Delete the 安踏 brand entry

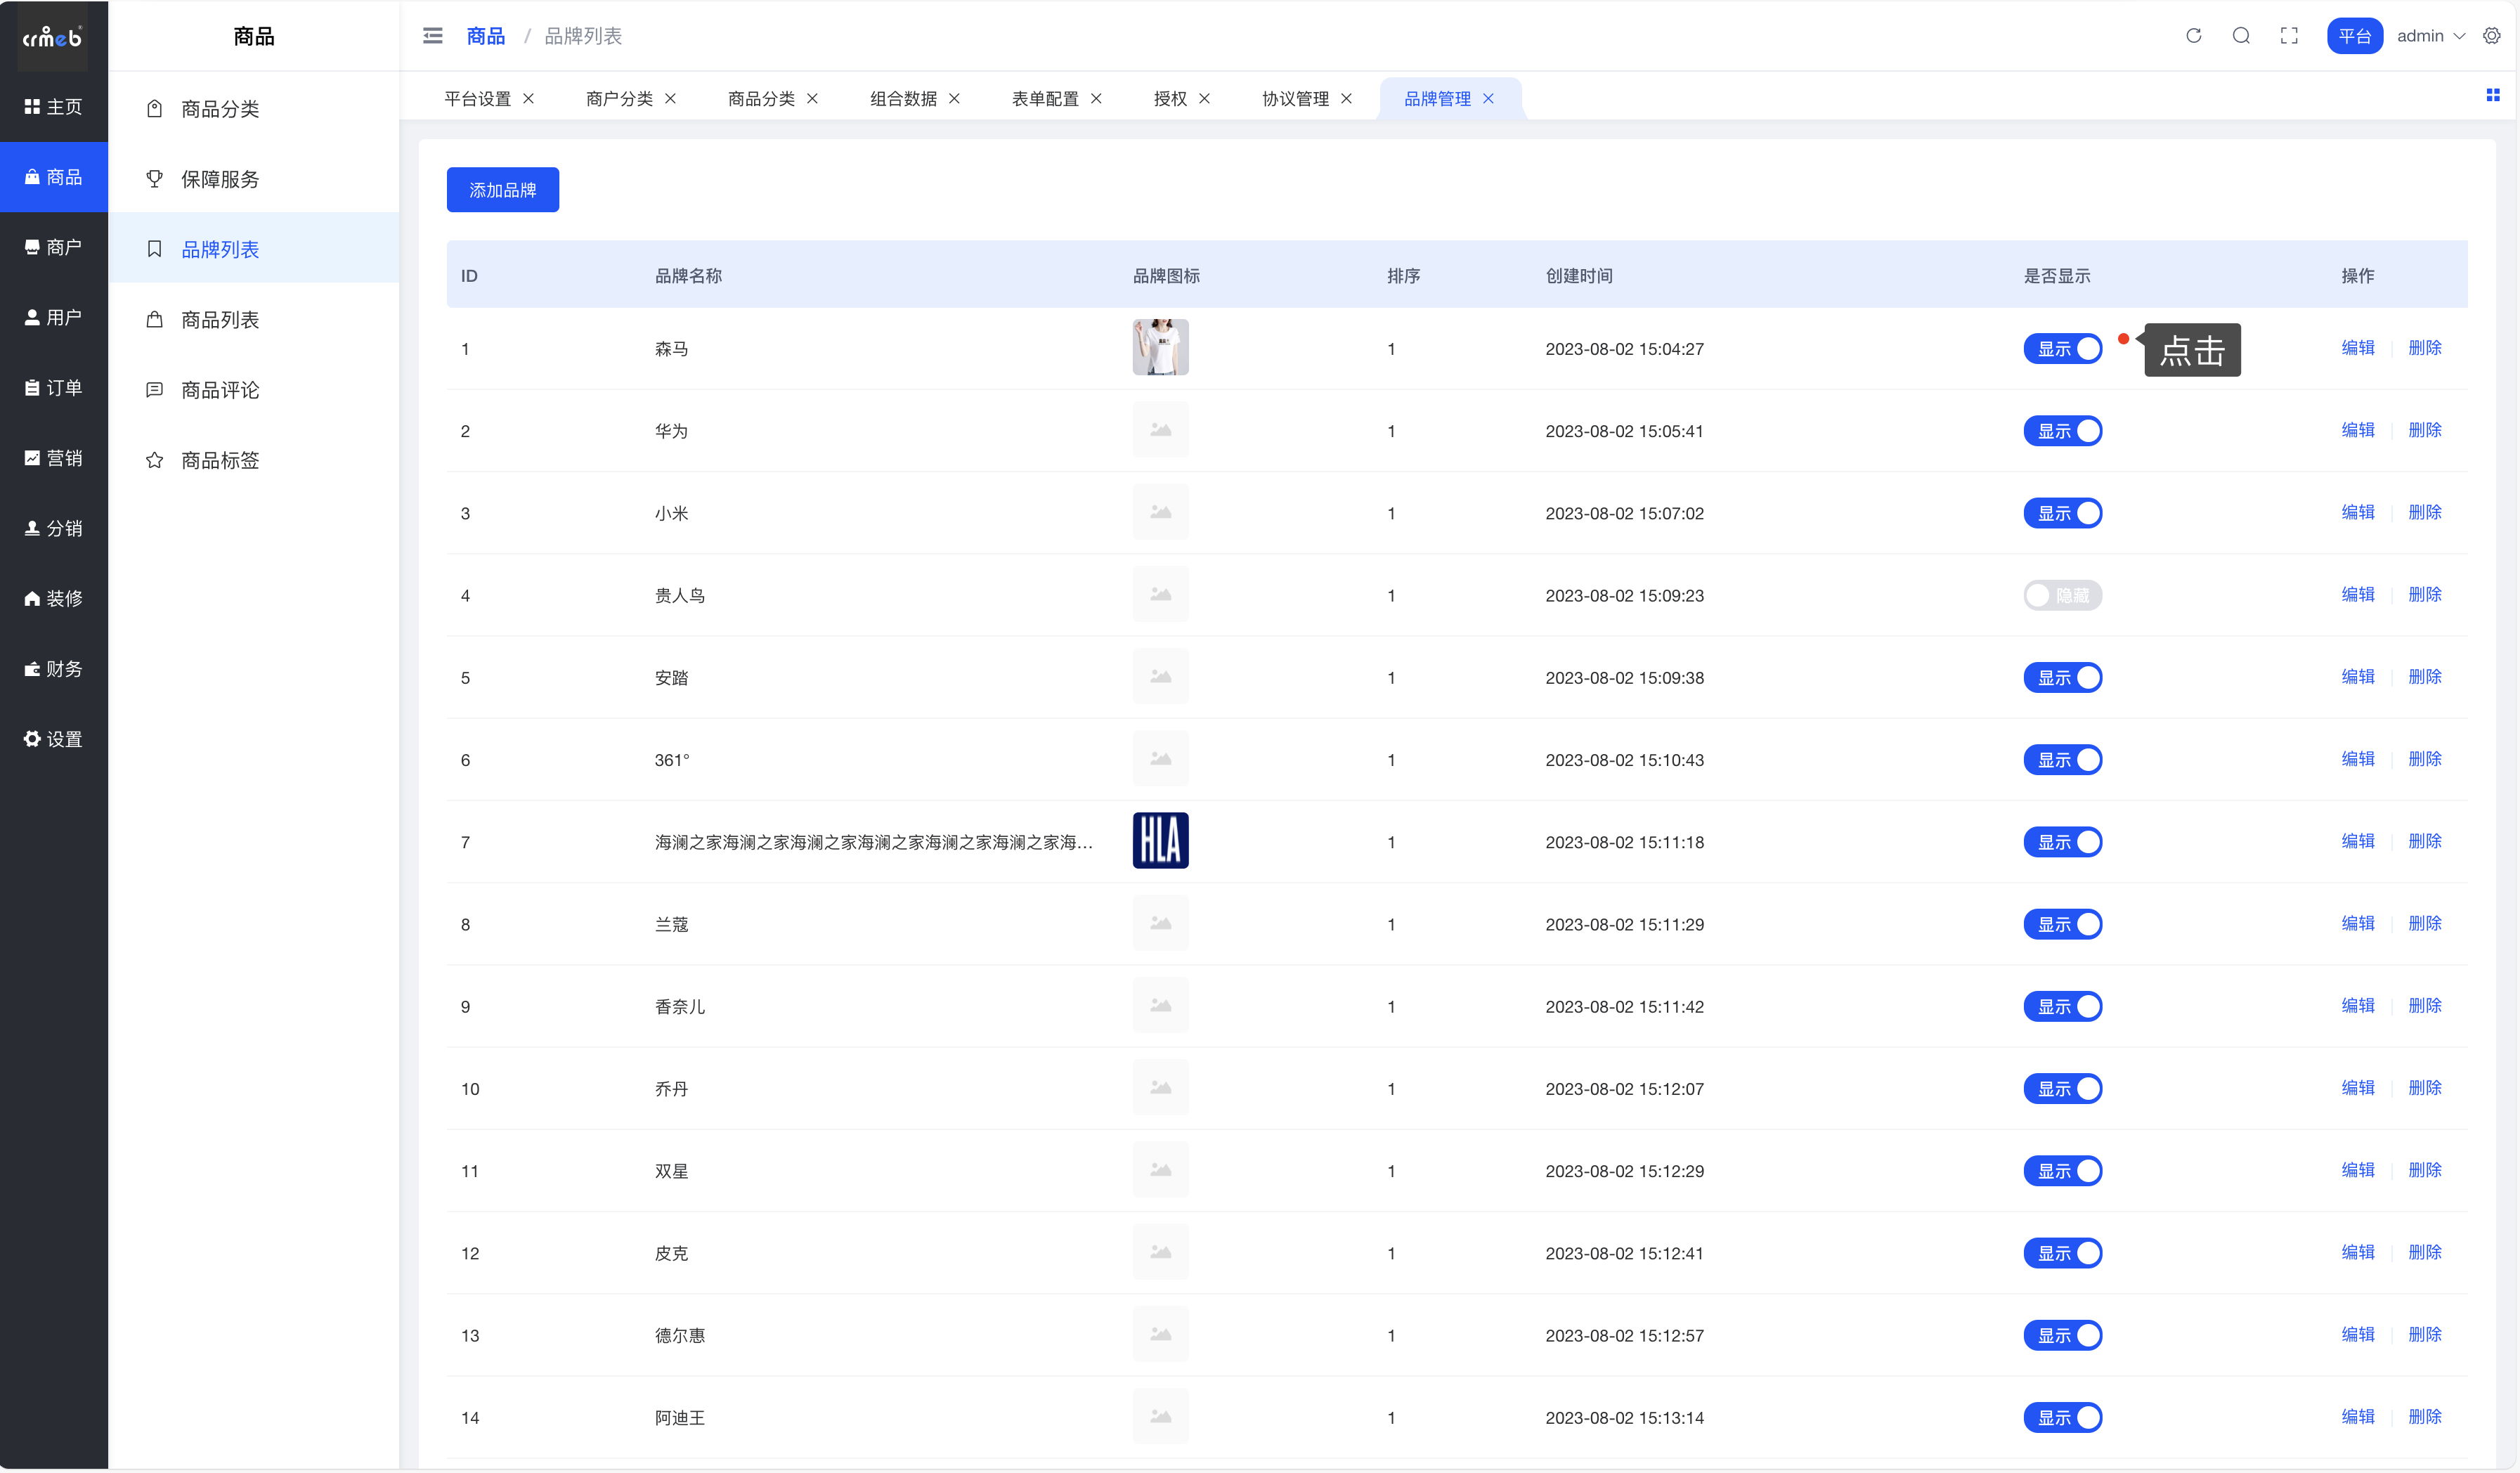[x=2424, y=677]
